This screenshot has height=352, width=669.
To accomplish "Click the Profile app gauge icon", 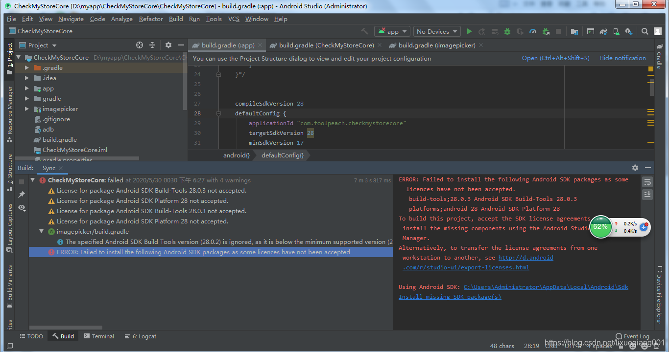I will [533, 31].
